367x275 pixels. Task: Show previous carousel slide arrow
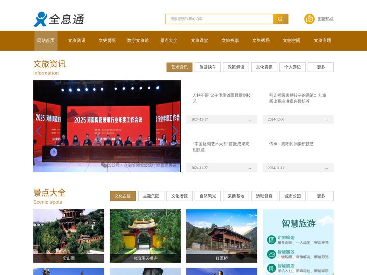pos(39,131)
